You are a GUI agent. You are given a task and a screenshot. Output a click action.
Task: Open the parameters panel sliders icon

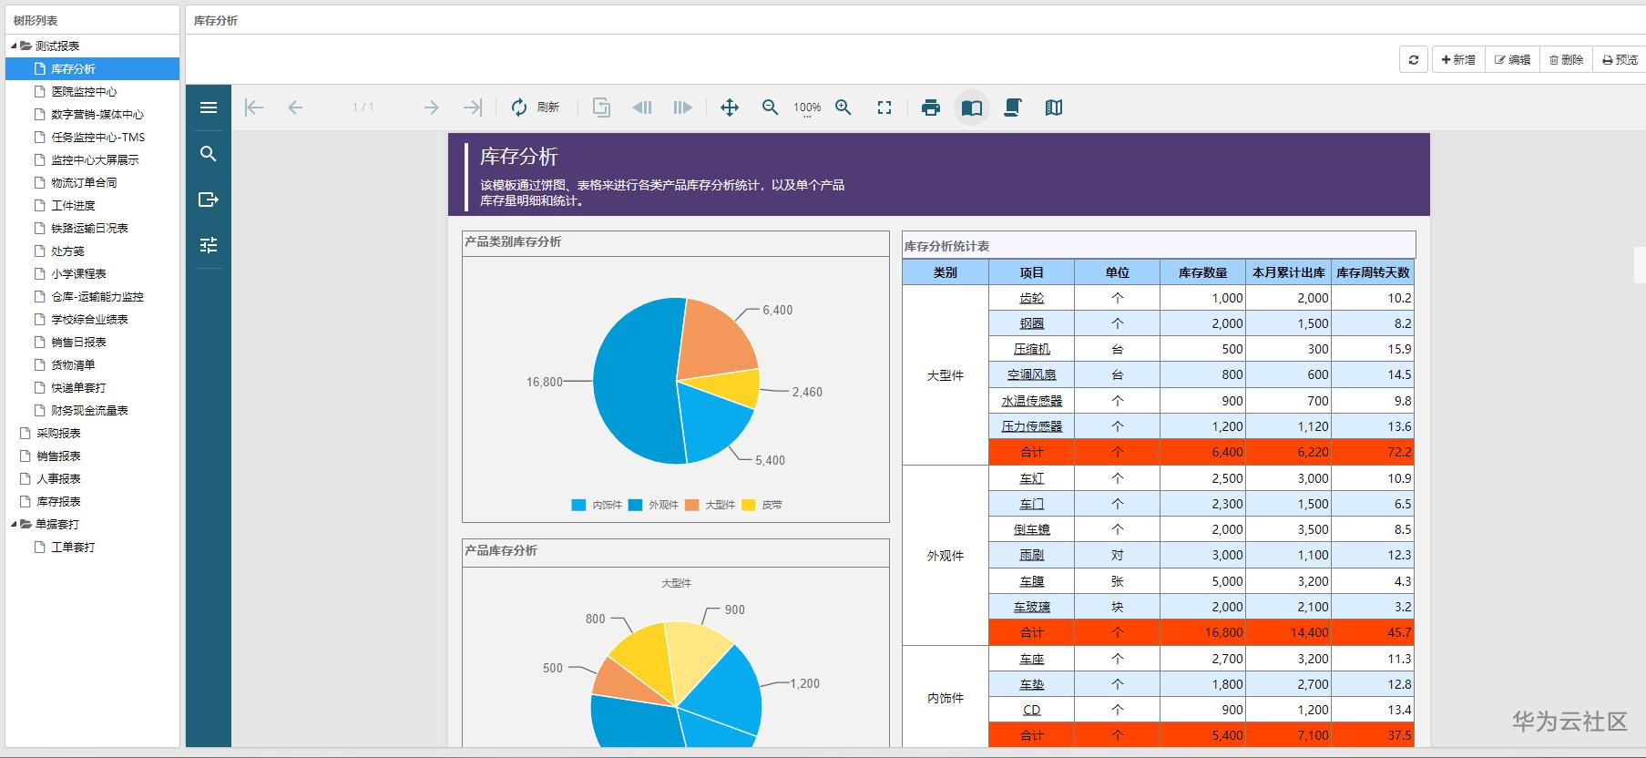point(209,245)
